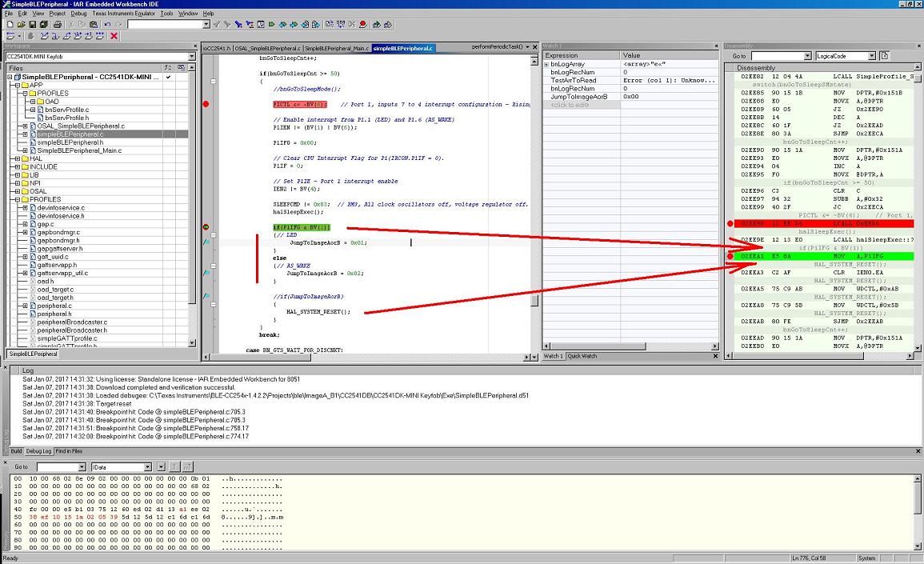This screenshot has height=564, width=924.
Task: Click the Save All icon
Action: 44,24
